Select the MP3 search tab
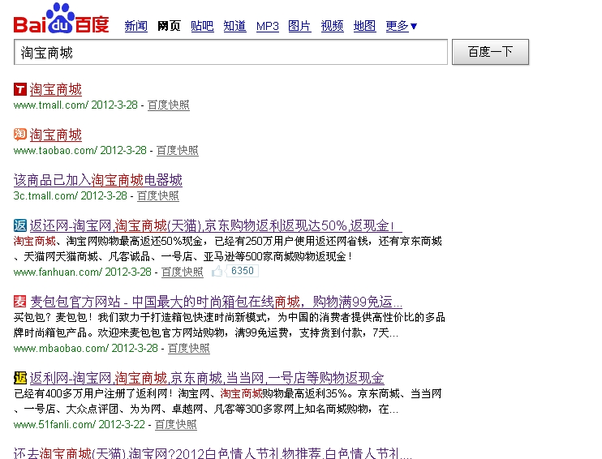Viewport: 602px width, 459px height. coord(267,26)
